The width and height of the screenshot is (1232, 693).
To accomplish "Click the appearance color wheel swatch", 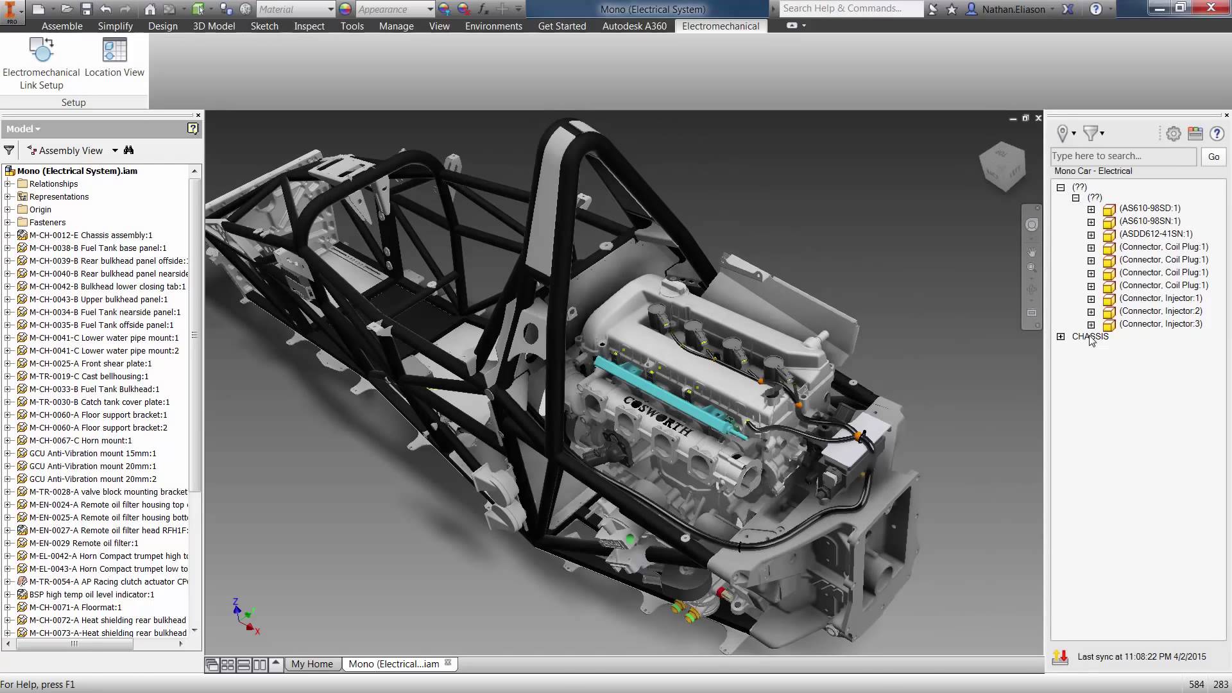I will click(345, 9).
